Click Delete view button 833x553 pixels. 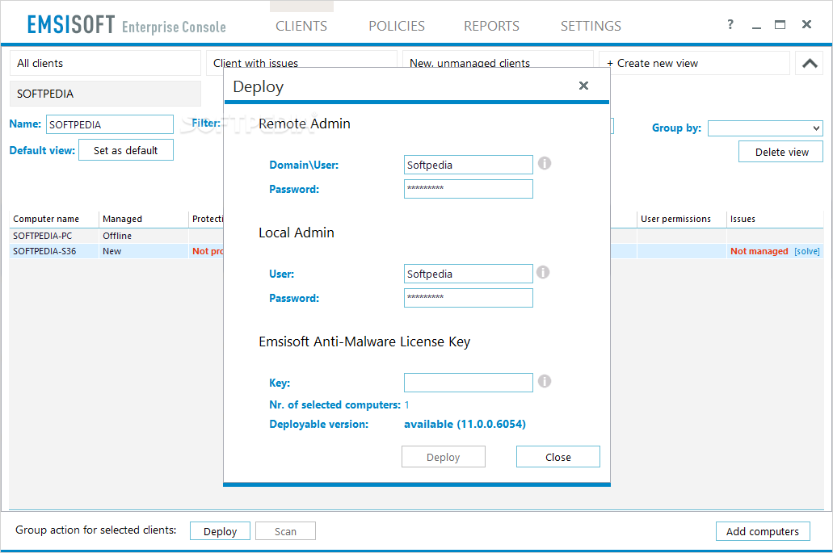point(780,152)
